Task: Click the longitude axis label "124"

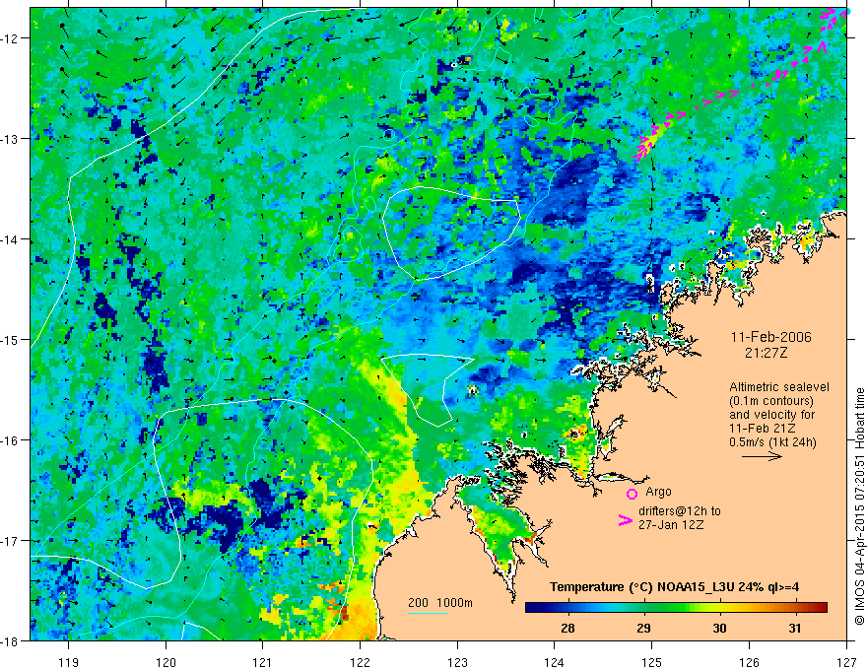Action: 555,662
